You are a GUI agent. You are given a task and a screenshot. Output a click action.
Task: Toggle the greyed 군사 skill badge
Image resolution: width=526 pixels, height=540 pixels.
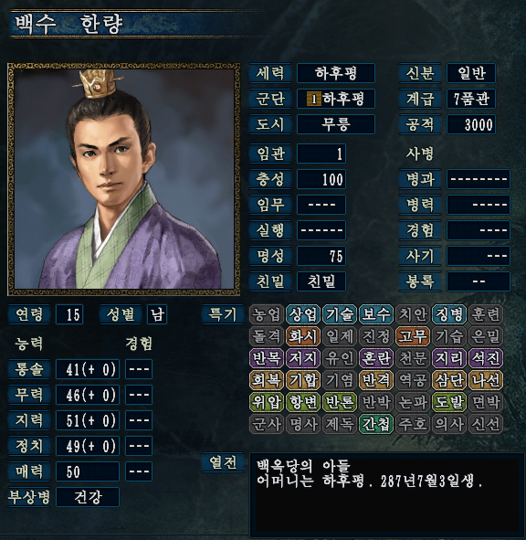click(x=267, y=424)
